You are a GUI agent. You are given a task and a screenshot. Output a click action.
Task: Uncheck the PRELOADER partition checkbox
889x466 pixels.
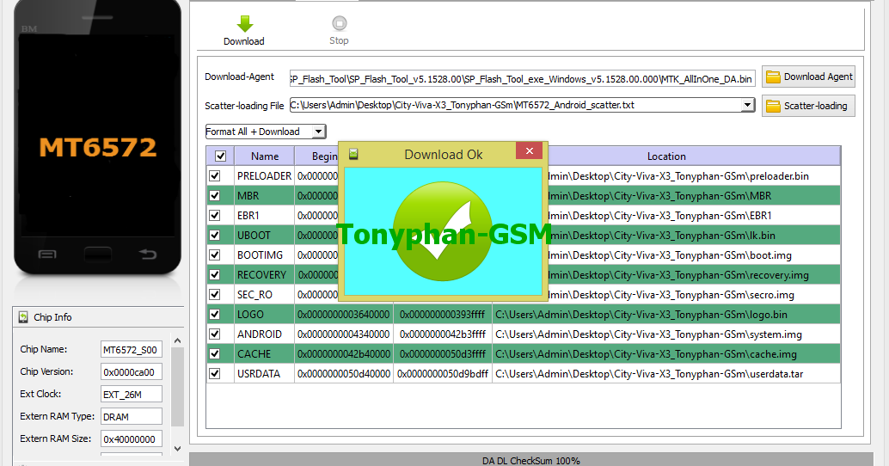pyautogui.click(x=214, y=175)
